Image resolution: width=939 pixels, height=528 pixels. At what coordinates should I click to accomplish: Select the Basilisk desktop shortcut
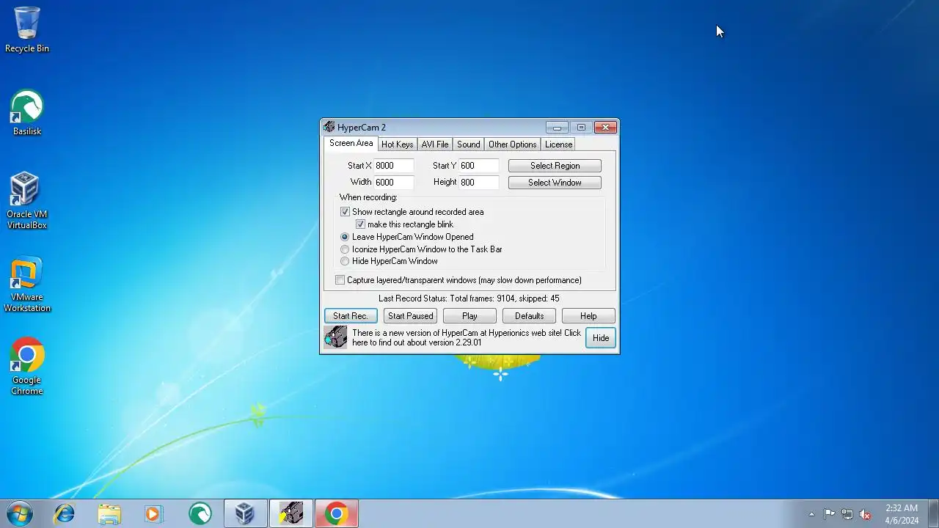(x=27, y=113)
